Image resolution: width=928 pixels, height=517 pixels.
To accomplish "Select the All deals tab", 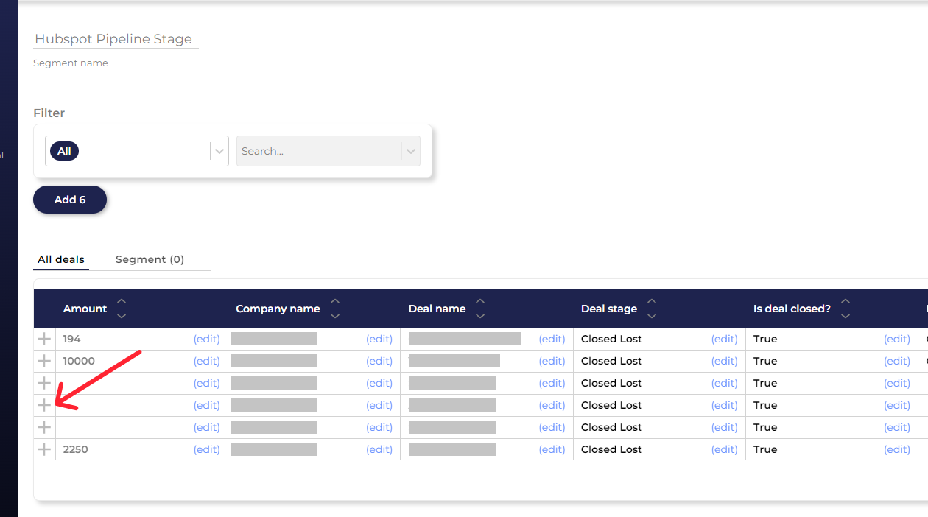I will (x=61, y=259).
